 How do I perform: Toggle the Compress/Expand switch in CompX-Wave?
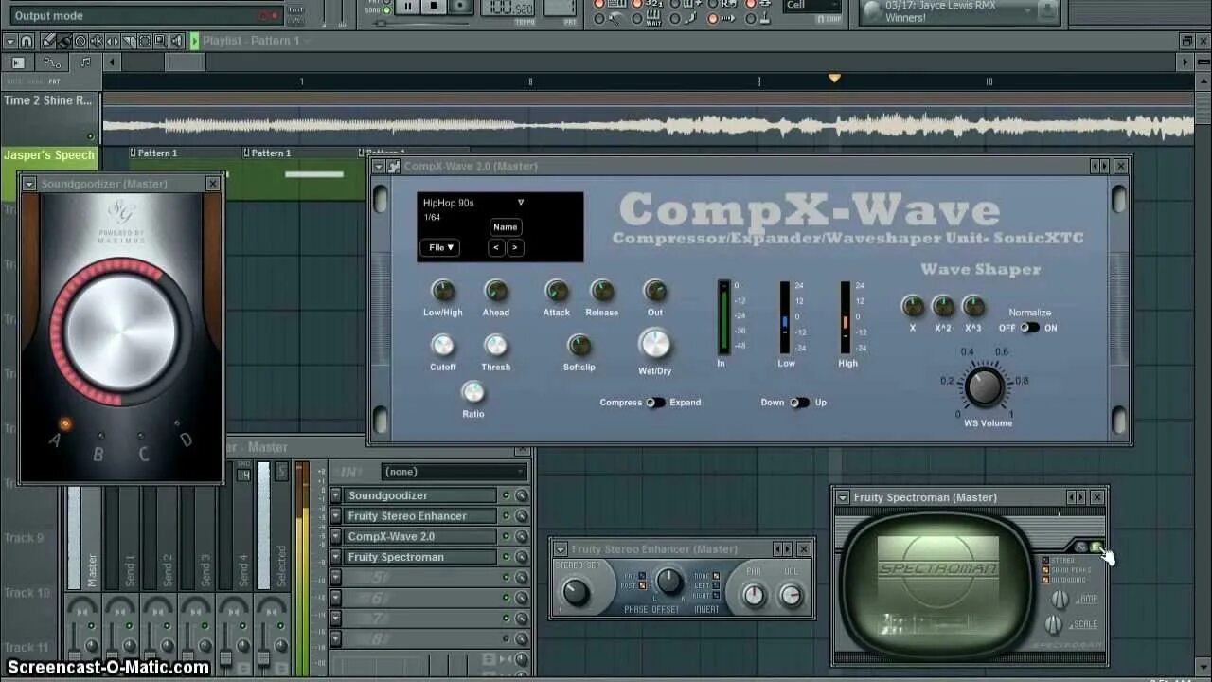[654, 403]
